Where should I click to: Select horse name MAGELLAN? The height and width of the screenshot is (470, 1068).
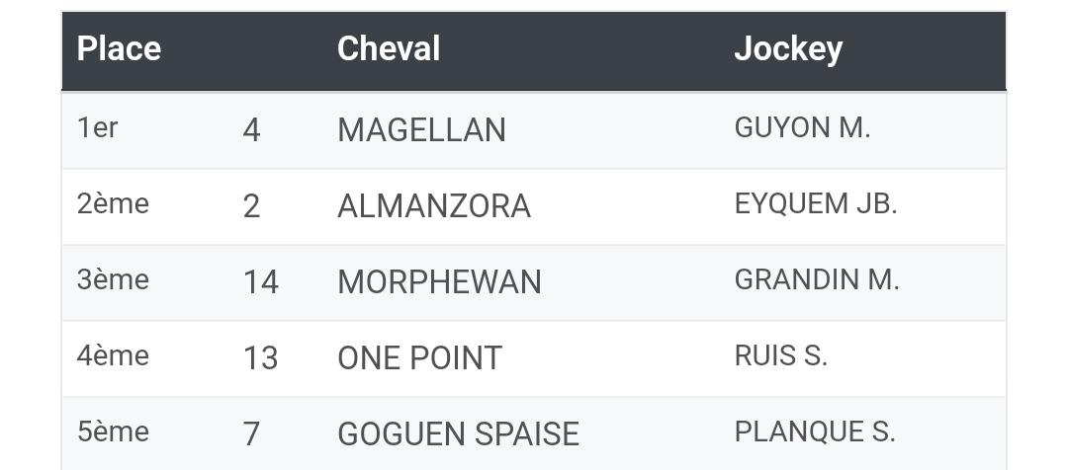pyautogui.click(x=421, y=130)
